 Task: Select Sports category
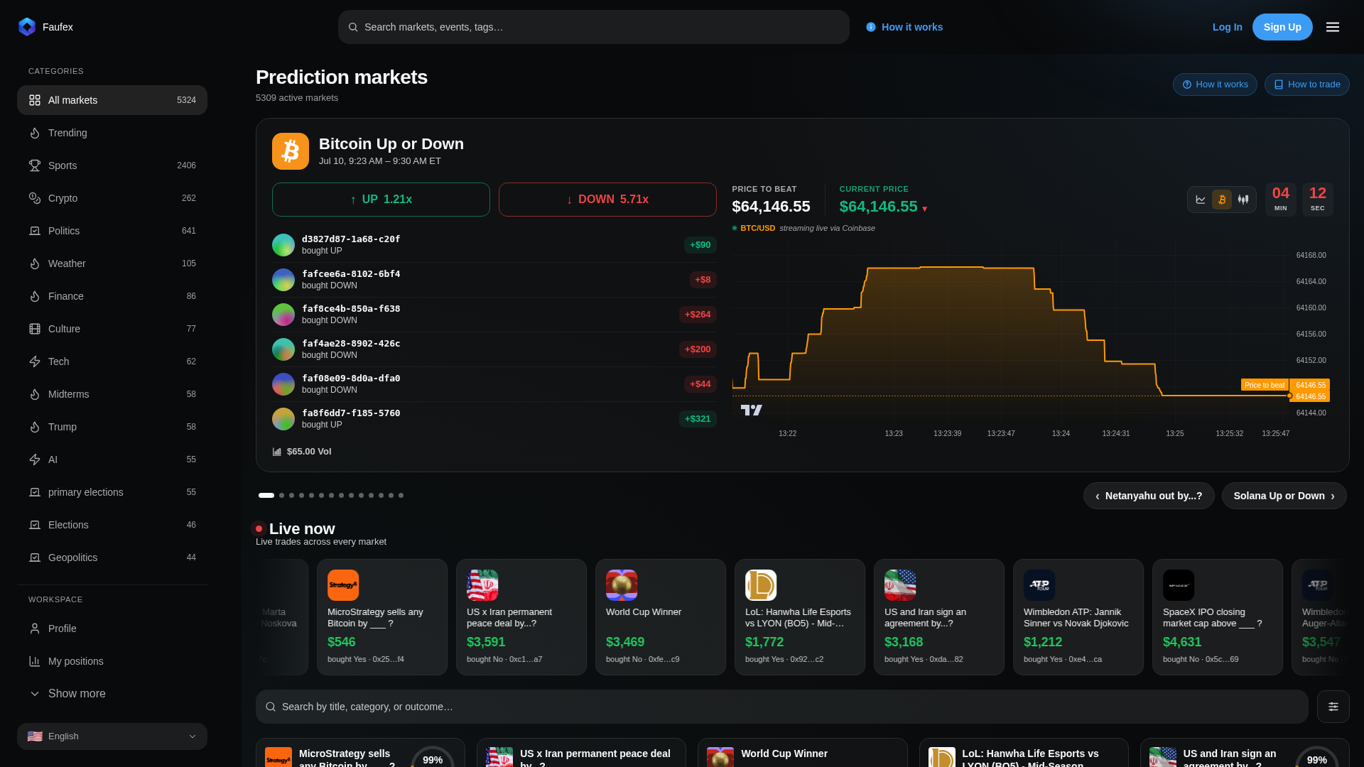pos(112,165)
